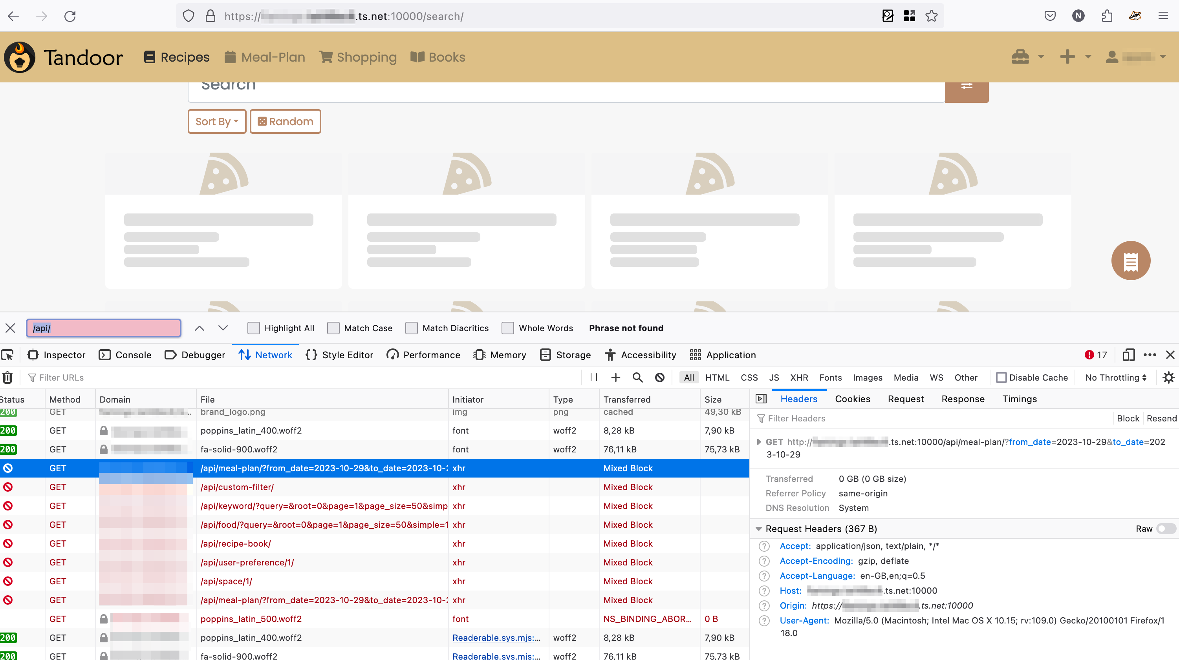Viewport: 1179px width, 660px height.
Task: Resend the selected meal-plan request
Action: point(1162,418)
